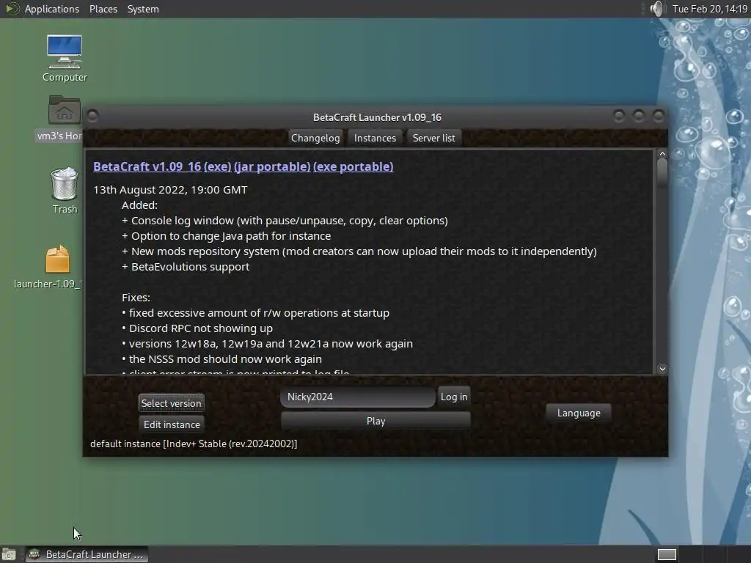
Task: Open the Places menu
Action: click(103, 9)
